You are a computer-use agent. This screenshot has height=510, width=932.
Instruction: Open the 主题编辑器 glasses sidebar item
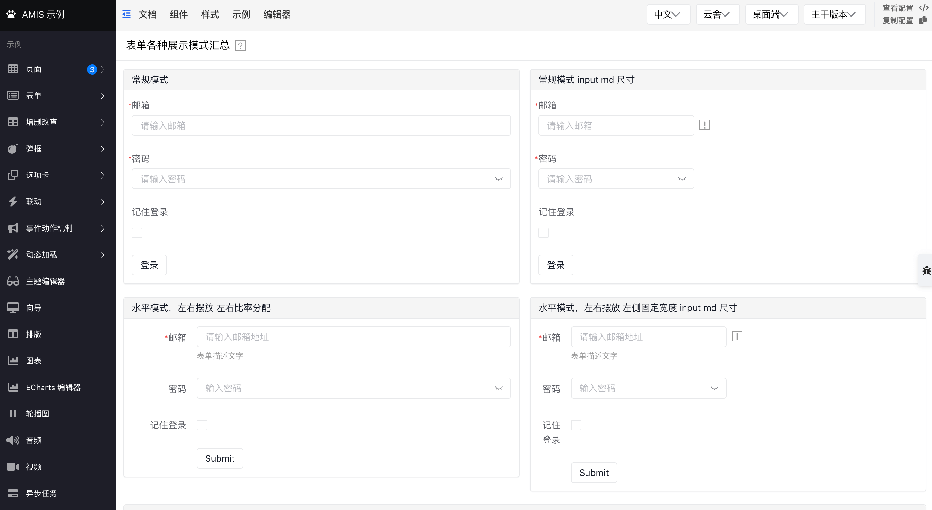(x=45, y=281)
